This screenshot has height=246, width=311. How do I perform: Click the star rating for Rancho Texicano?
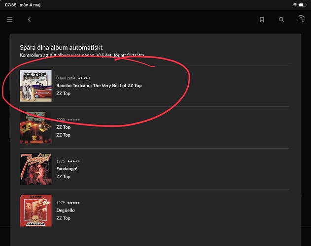84,78
